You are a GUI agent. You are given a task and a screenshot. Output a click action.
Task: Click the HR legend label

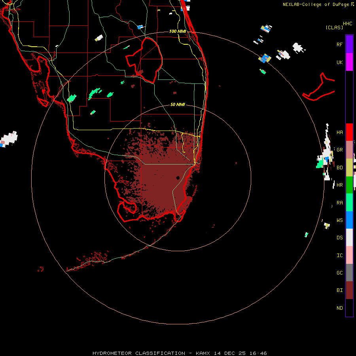point(339,185)
